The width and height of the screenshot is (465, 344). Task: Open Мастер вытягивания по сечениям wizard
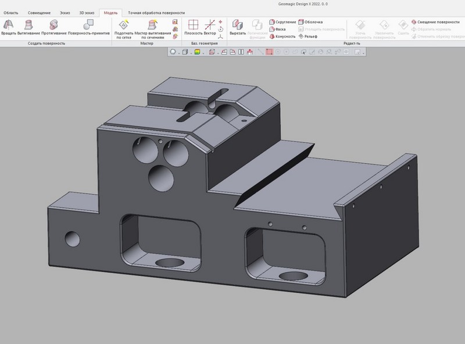click(x=152, y=29)
